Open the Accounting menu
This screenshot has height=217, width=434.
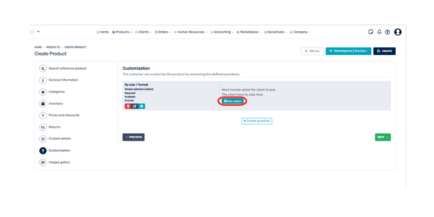coord(222,32)
